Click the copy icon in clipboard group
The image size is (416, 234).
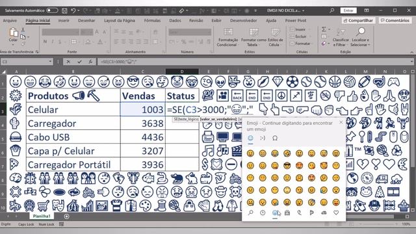tap(23, 37)
